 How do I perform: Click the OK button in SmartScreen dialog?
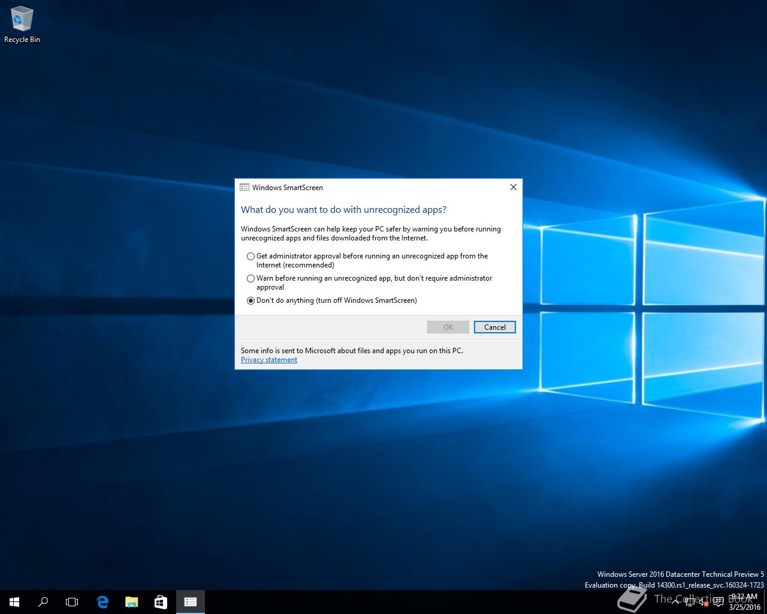448,327
